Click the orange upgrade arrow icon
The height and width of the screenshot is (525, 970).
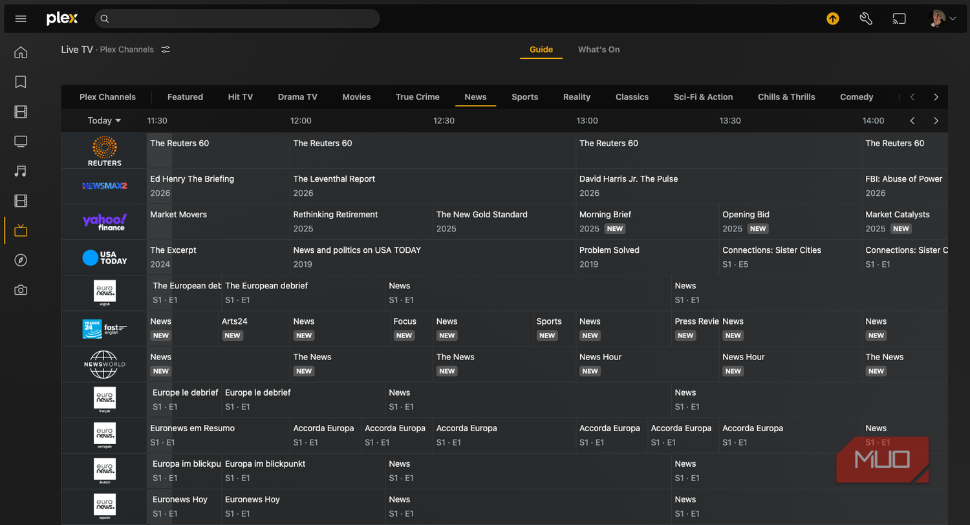click(x=833, y=19)
